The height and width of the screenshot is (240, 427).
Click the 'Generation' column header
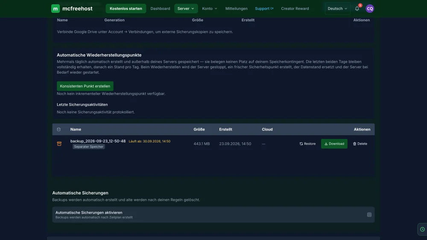(114, 20)
